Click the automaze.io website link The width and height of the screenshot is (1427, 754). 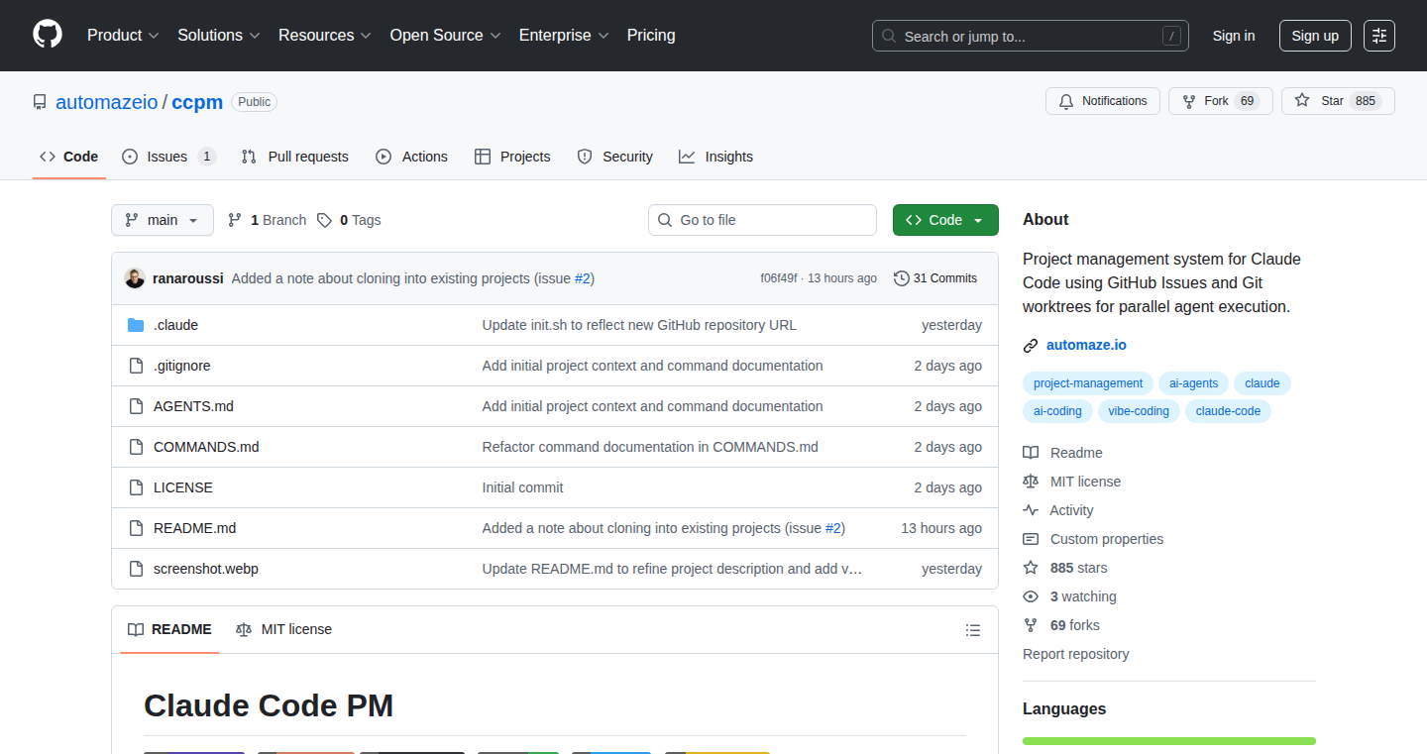click(1086, 345)
